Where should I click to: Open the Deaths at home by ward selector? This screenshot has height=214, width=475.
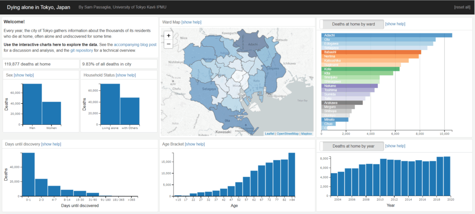click(352, 24)
